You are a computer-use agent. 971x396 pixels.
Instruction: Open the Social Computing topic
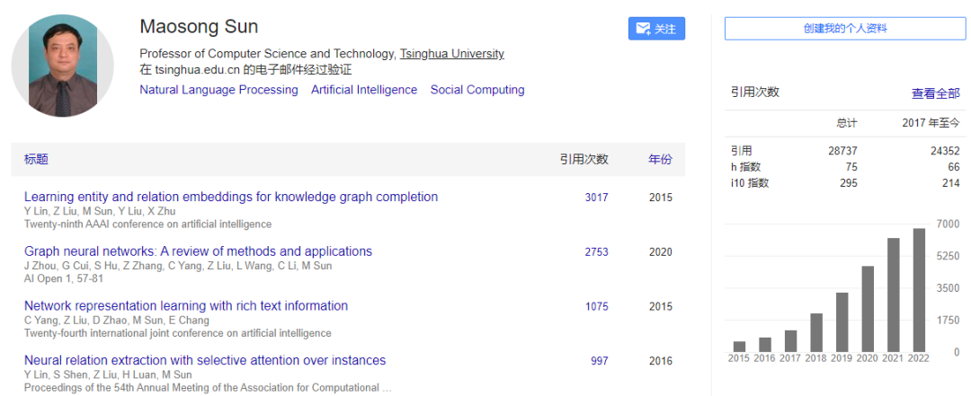[477, 90]
